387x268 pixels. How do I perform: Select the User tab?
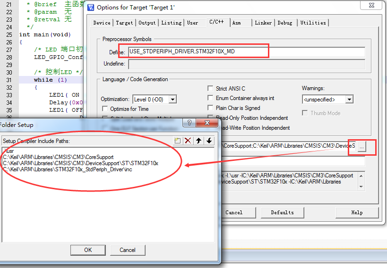coord(192,23)
